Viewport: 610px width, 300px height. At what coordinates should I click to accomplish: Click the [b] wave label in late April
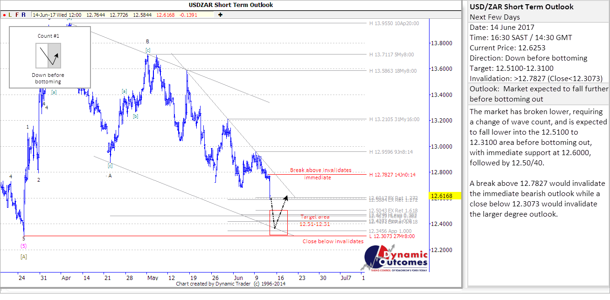point(135,116)
